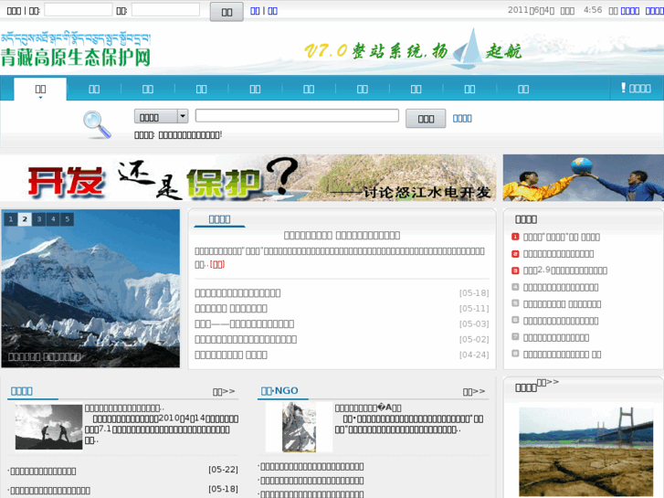This screenshot has width=664, height=498.
Task: Click the red bracketed more link under headline
Action: click(x=217, y=264)
